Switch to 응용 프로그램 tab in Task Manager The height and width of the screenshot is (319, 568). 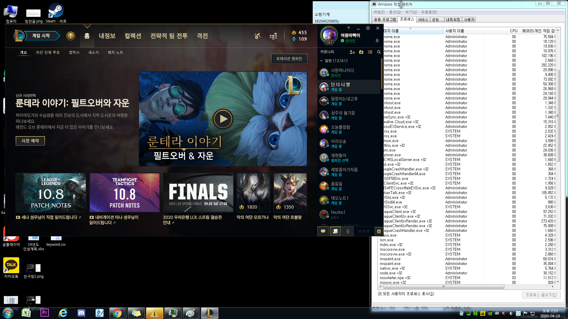tap(385, 20)
